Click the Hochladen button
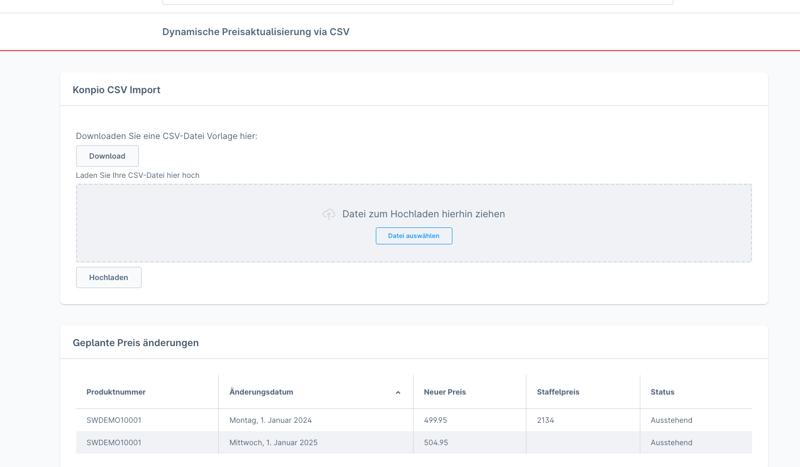The width and height of the screenshot is (800, 467). [x=109, y=277]
